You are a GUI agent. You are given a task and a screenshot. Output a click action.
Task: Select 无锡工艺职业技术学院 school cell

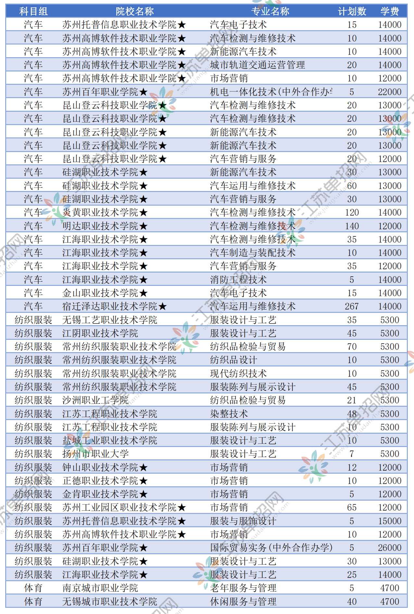(x=110, y=320)
